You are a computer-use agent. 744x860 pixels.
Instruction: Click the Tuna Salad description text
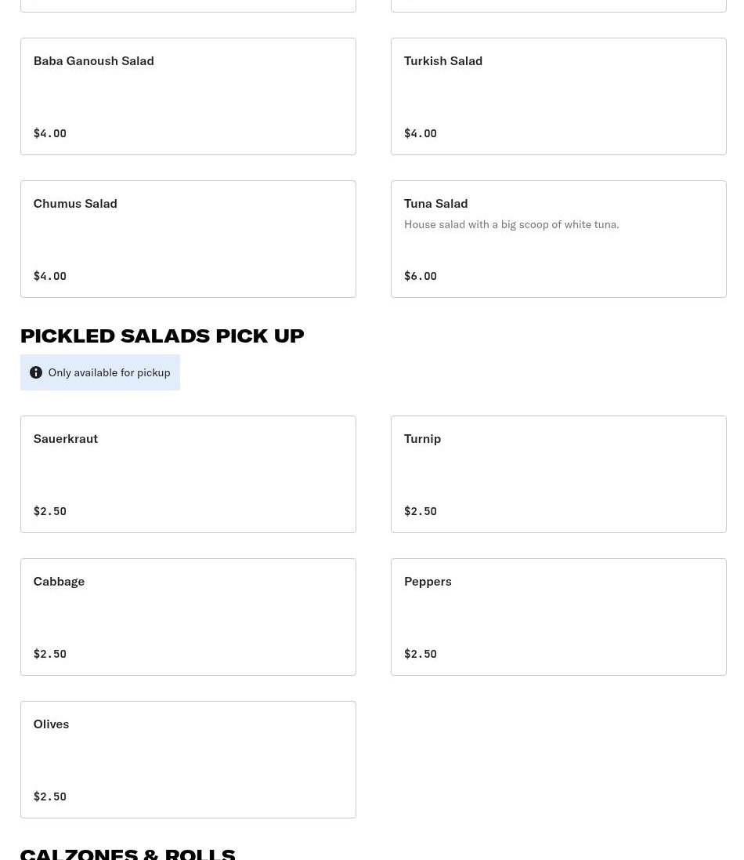511,224
